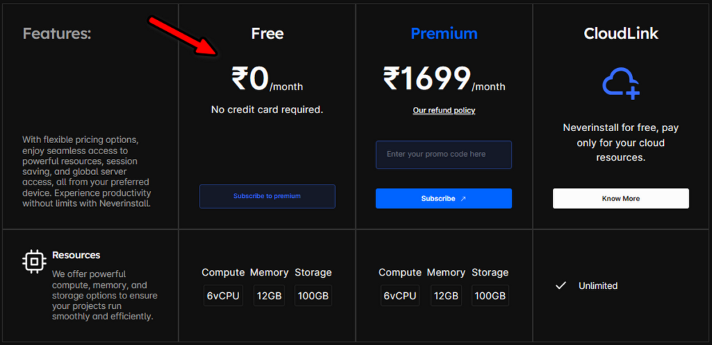Click the CloudLink cloud plus icon

pyautogui.click(x=621, y=83)
